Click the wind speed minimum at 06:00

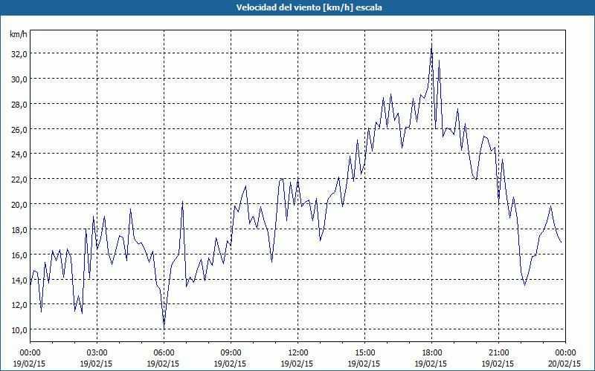pyautogui.click(x=164, y=326)
